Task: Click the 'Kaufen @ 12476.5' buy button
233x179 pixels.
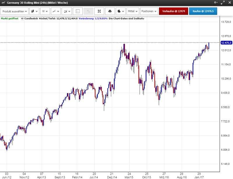Action: [x=203, y=11]
